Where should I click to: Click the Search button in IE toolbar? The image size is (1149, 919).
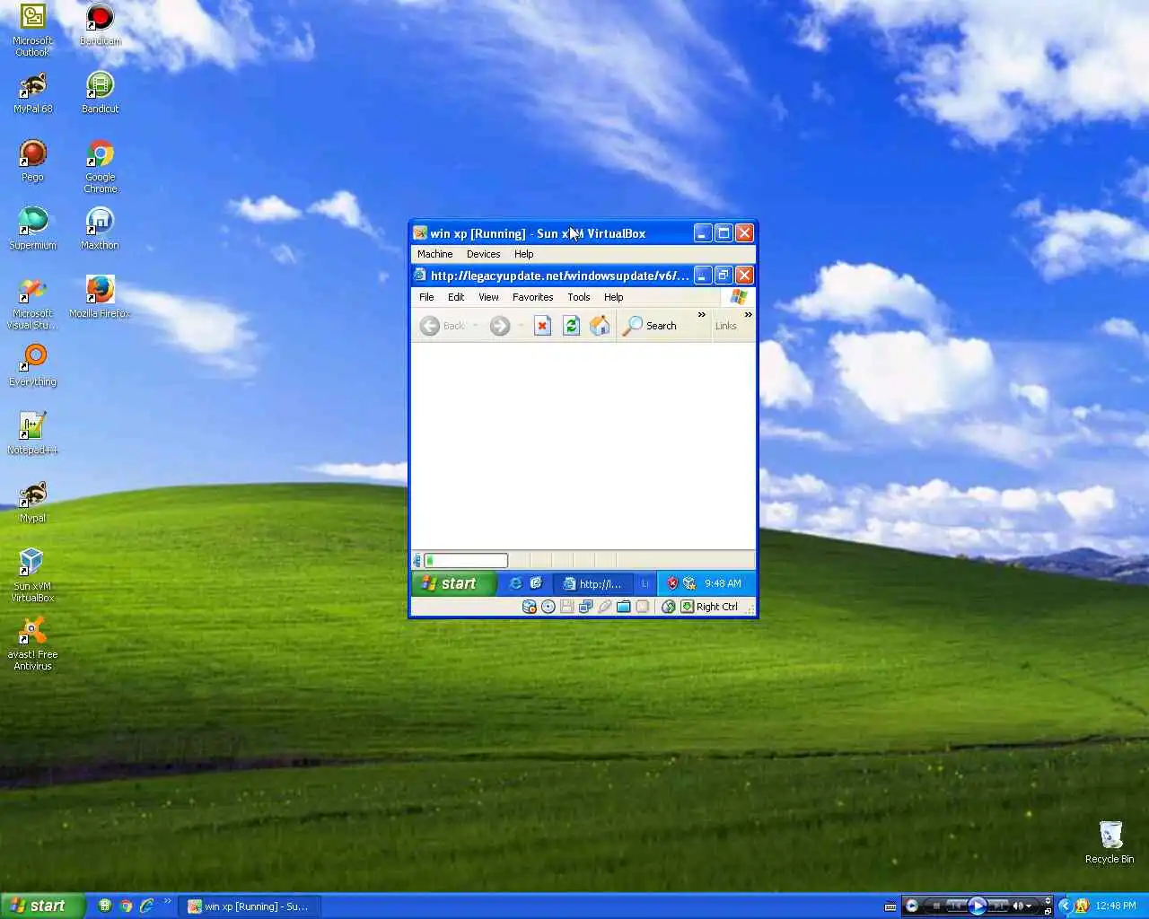(650, 326)
